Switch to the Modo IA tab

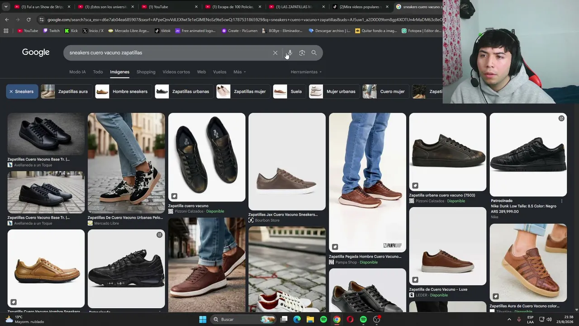point(77,72)
